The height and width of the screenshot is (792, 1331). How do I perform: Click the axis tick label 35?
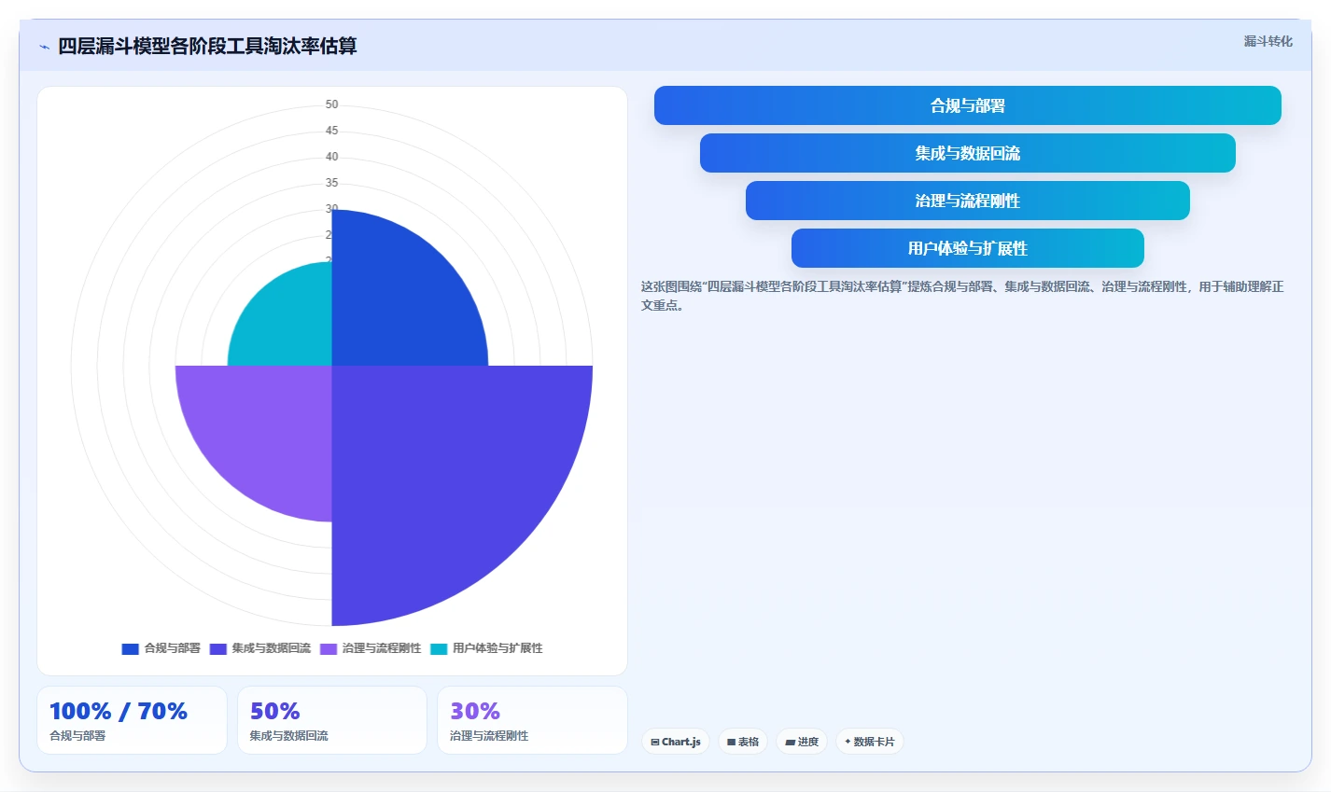pyautogui.click(x=331, y=183)
